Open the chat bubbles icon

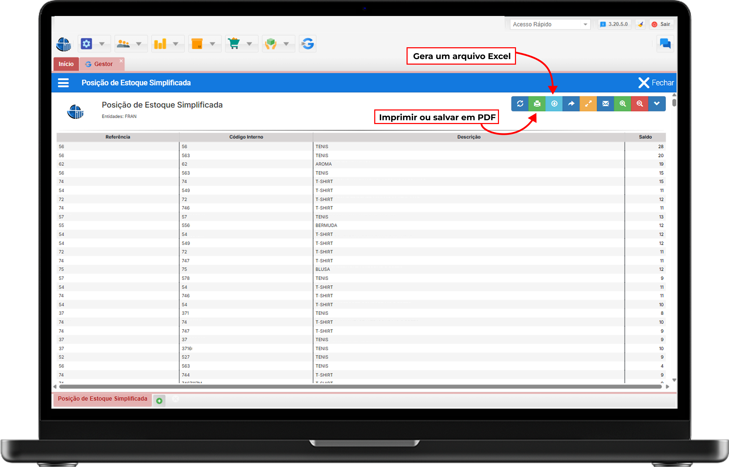pos(665,43)
